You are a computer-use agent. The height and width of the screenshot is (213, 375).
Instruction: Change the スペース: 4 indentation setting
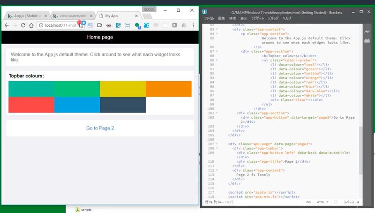351,202
